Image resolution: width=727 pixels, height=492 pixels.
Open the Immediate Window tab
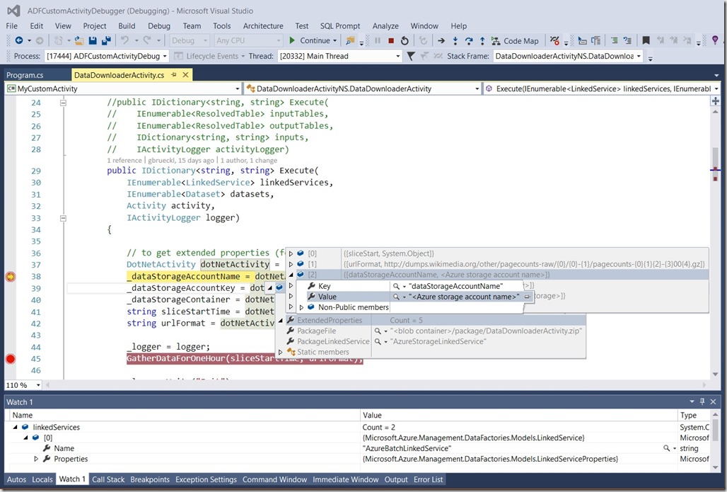tap(345, 479)
